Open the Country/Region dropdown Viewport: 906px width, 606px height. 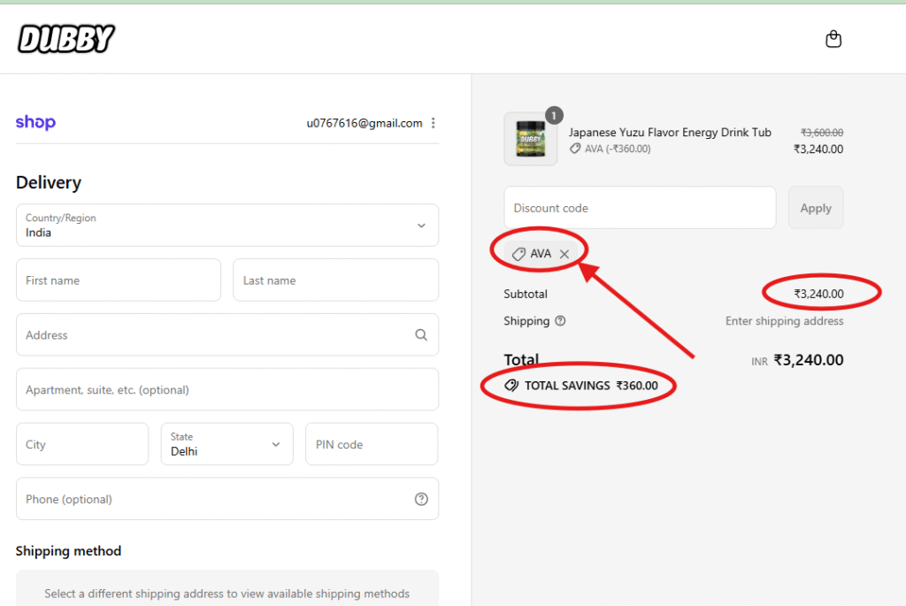(227, 226)
